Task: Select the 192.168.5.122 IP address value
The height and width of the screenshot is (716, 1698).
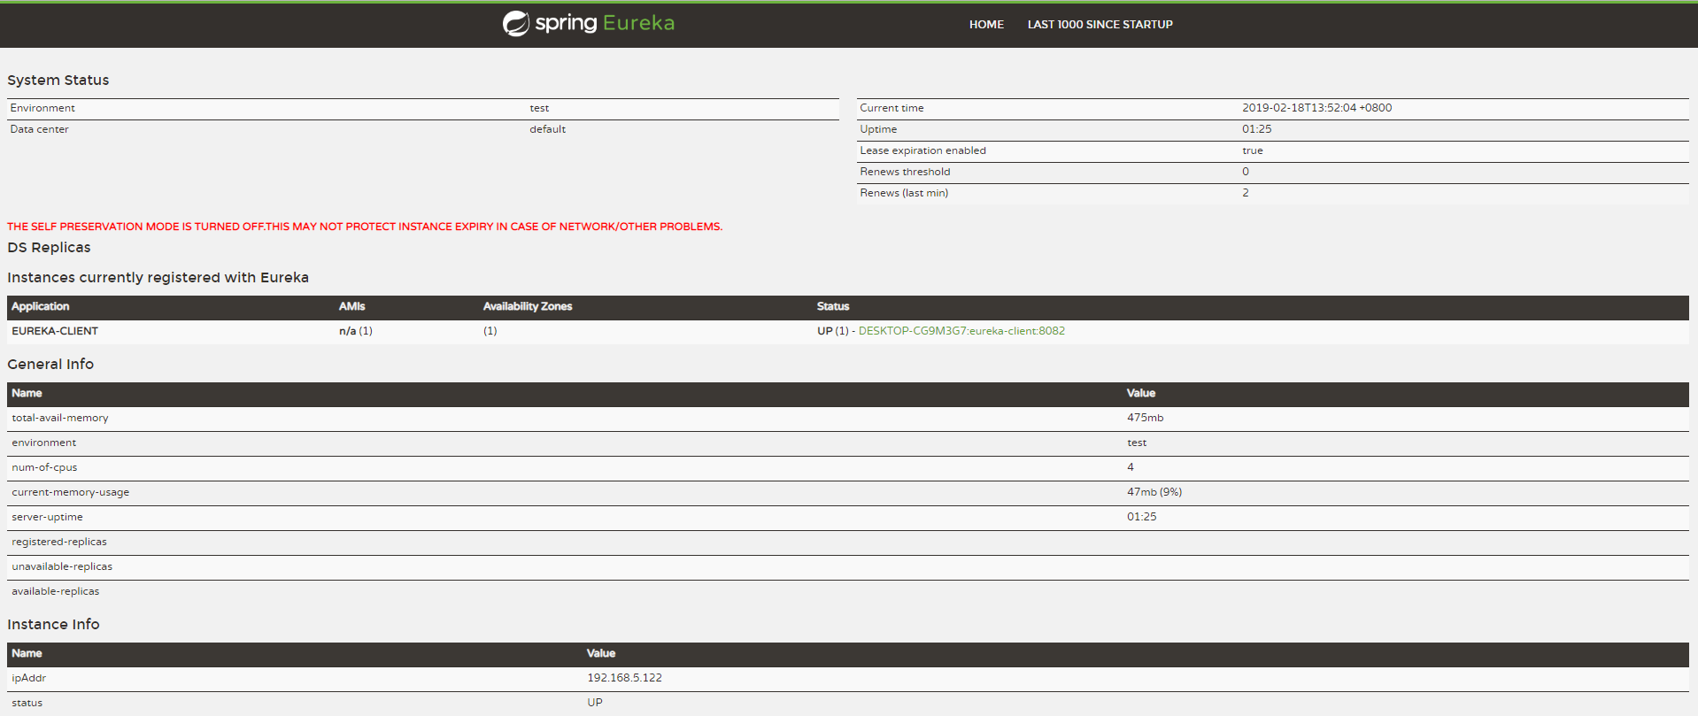Action: click(624, 678)
